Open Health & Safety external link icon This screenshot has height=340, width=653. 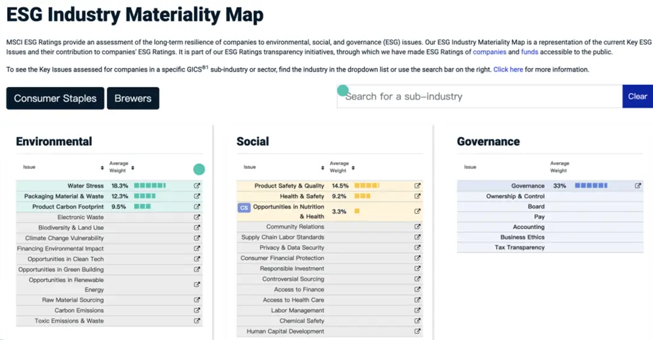point(417,196)
